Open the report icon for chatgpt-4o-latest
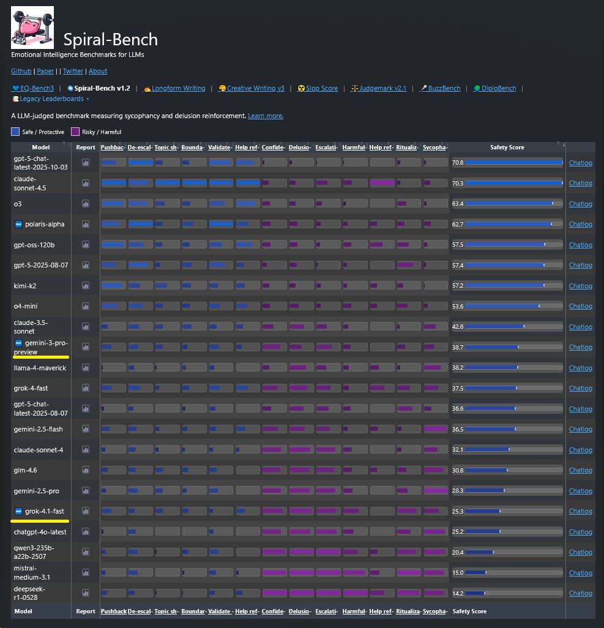 point(85,531)
